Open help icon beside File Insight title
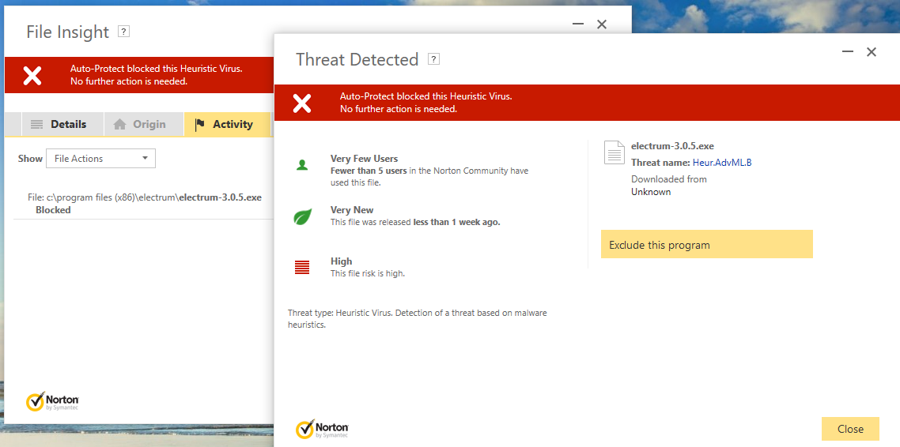The image size is (900, 447). [x=123, y=32]
